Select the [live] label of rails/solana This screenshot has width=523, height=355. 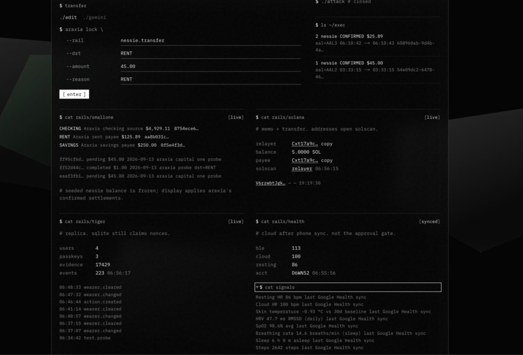point(432,117)
